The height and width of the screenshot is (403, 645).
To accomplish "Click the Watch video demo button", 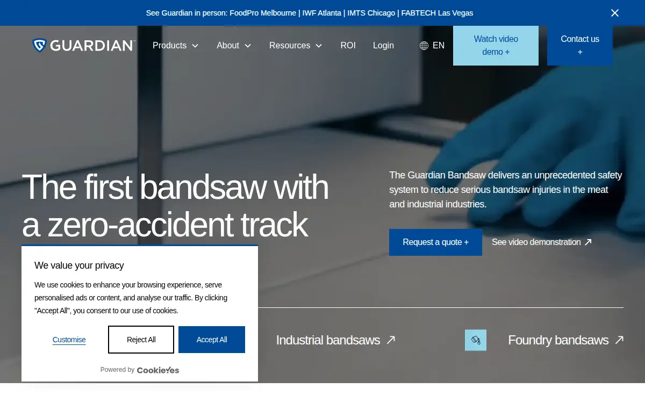I will point(496,46).
